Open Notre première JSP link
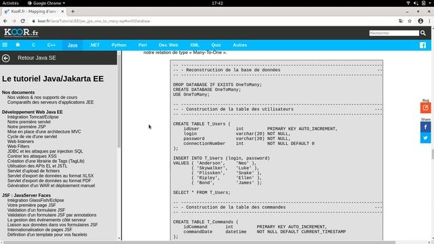Viewport: 434px width, 244px height. 26,127
